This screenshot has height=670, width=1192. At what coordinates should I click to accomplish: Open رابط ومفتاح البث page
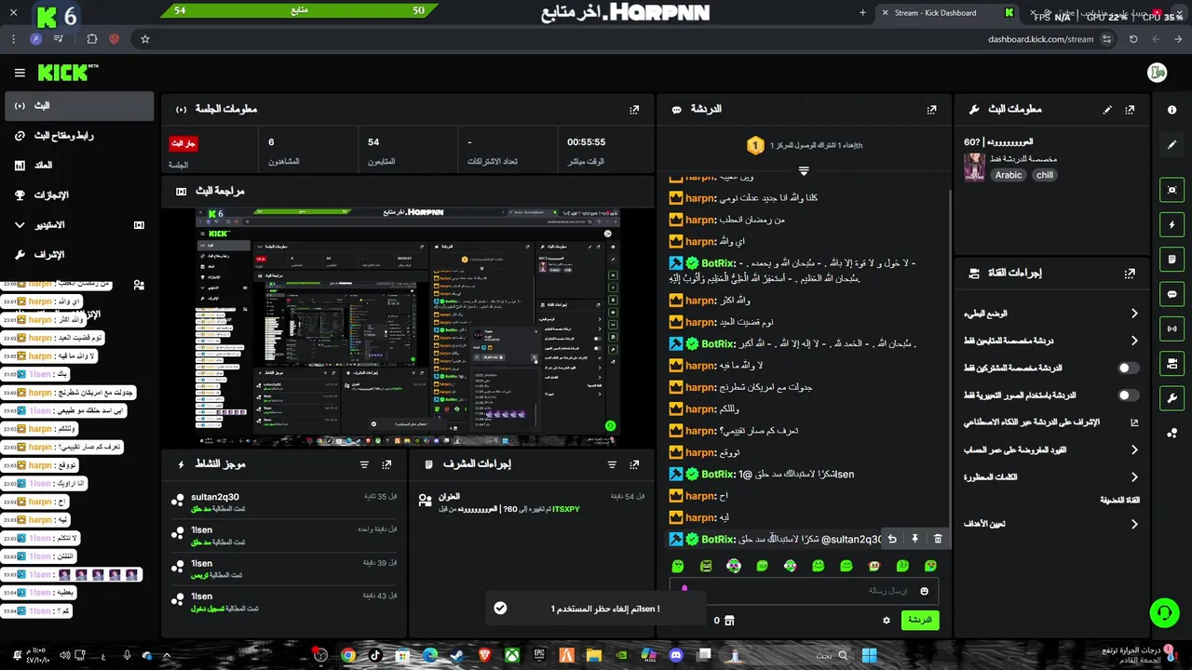point(78,136)
